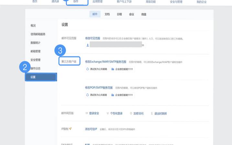Click 企业微信邮箱1111 chip under POP/SMTP
This screenshot has width=232, height=145.
[x=123, y=95]
